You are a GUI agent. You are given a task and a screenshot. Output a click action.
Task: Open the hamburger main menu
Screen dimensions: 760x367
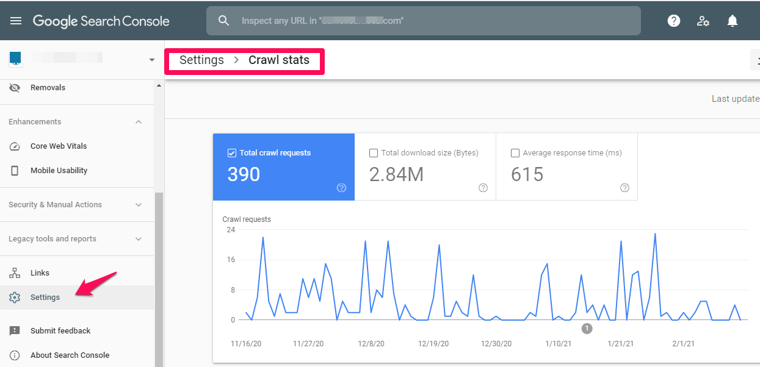[x=16, y=21]
